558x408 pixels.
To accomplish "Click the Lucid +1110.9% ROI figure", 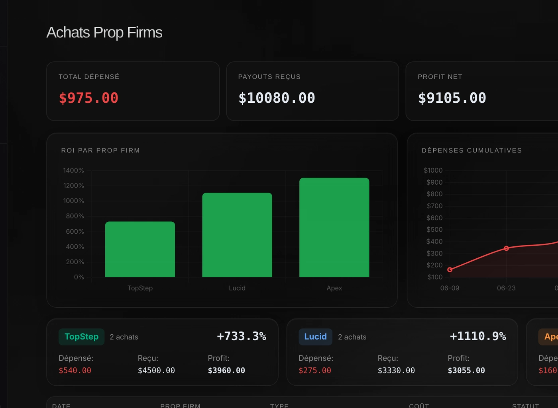I will 478,336.
